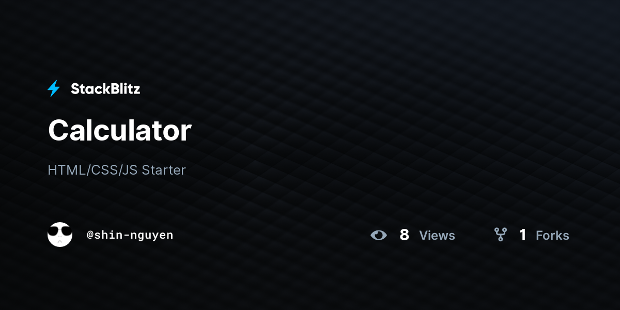Click the eye icon beside Views
This screenshot has height=310, width=620.
coord(379,235)
